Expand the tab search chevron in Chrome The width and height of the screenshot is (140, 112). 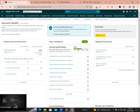[x=2, y=2]
